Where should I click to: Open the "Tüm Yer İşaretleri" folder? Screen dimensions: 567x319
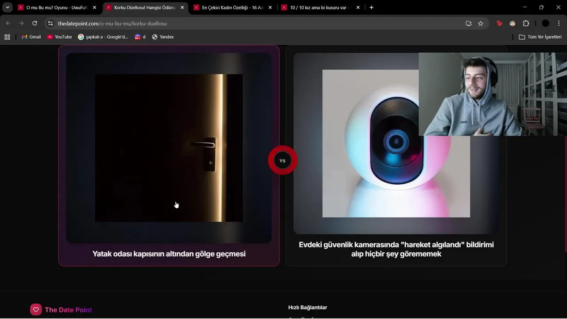click(x=540, y=37)
